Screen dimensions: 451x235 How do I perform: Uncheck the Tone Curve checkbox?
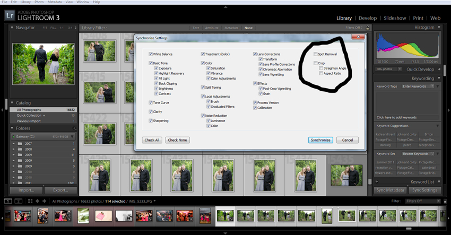(151, 102)
